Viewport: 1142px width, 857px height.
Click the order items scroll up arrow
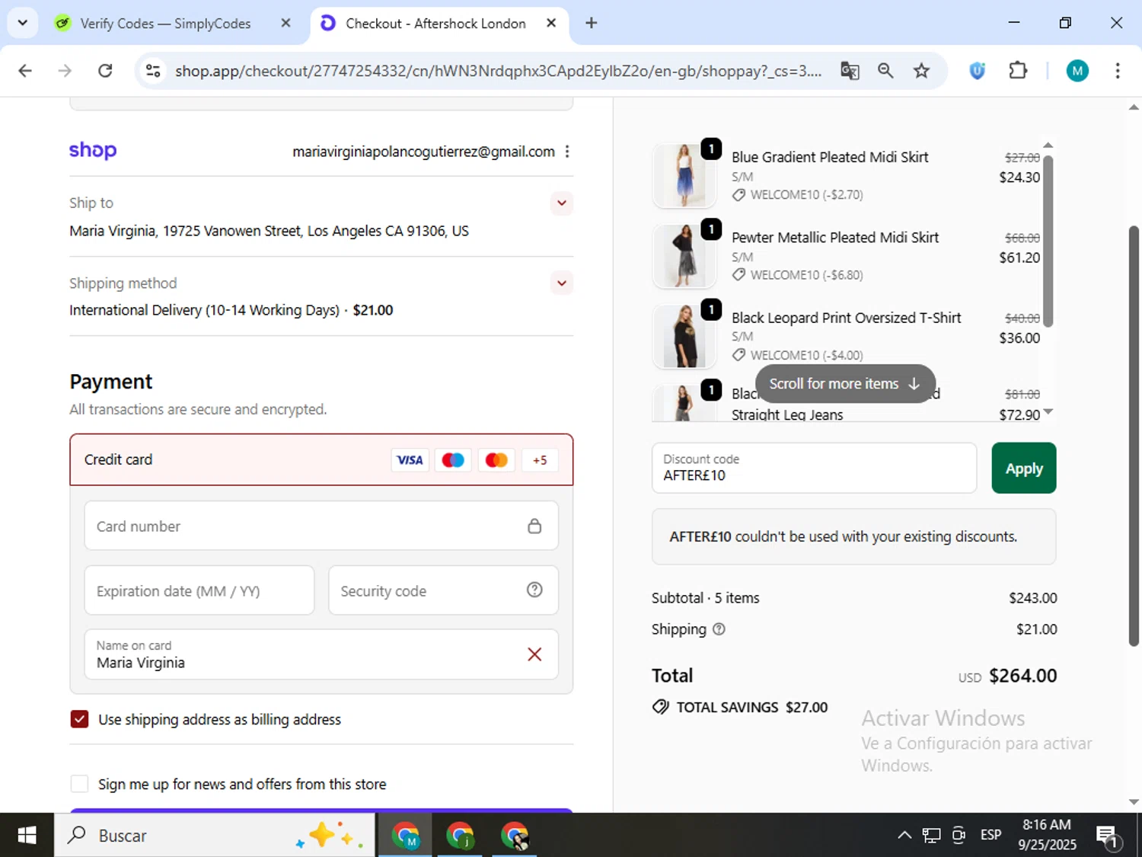[1048, 145]
